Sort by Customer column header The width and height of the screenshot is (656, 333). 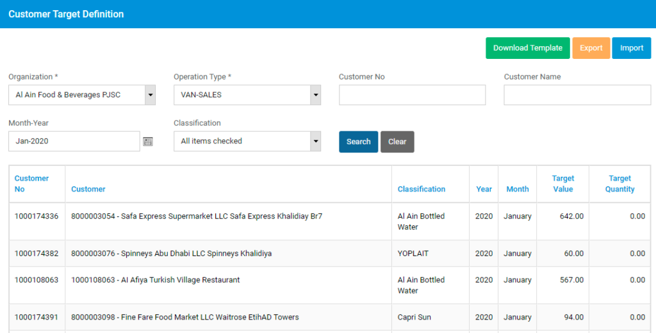point(88,189)
